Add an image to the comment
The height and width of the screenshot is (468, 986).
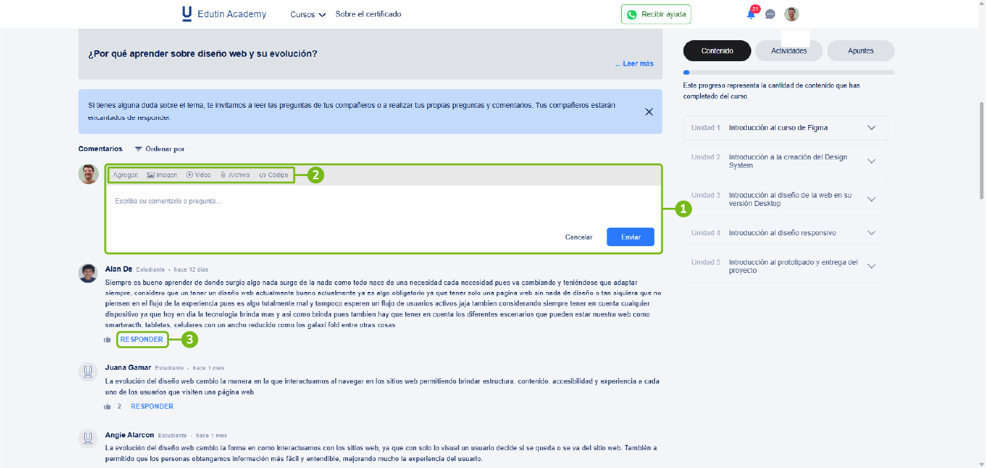click(x=162, y=175)
